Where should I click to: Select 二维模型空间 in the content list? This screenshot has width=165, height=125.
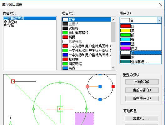tap(30, 18)
